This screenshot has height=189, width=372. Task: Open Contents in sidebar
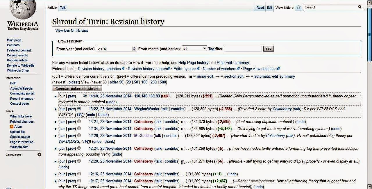[13, 45]
